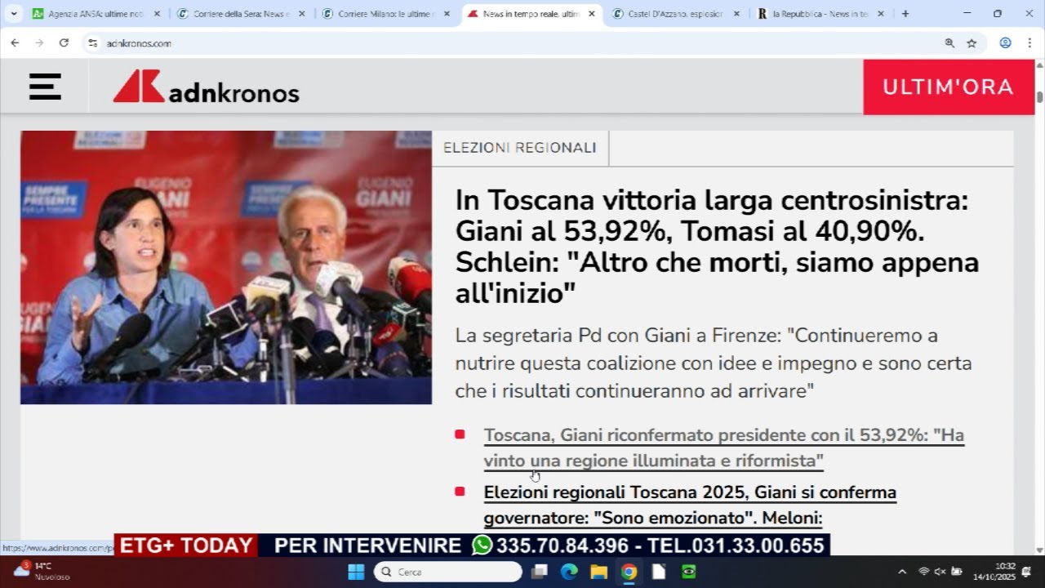Click the site information icon beside the URL
This screenshot has height=588, width=1045.
click(x=92, y=43)
